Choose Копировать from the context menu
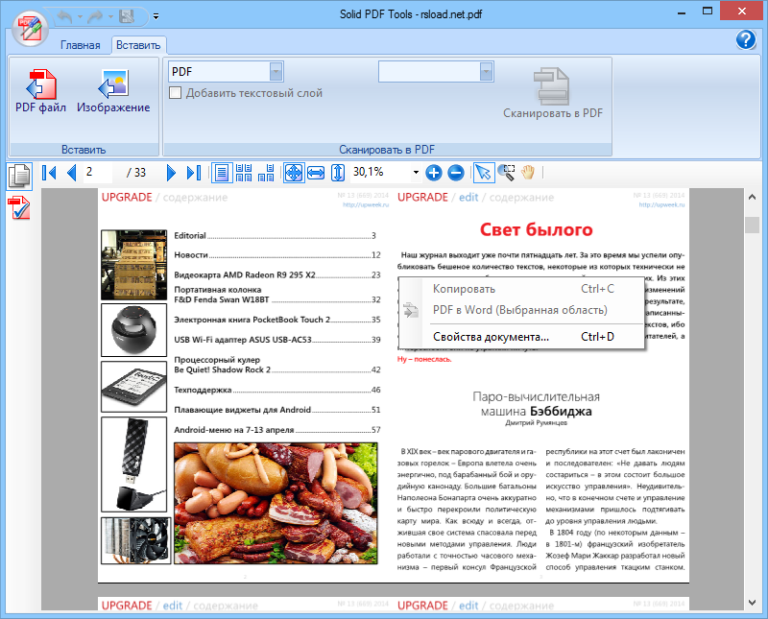 click(466, 288)
